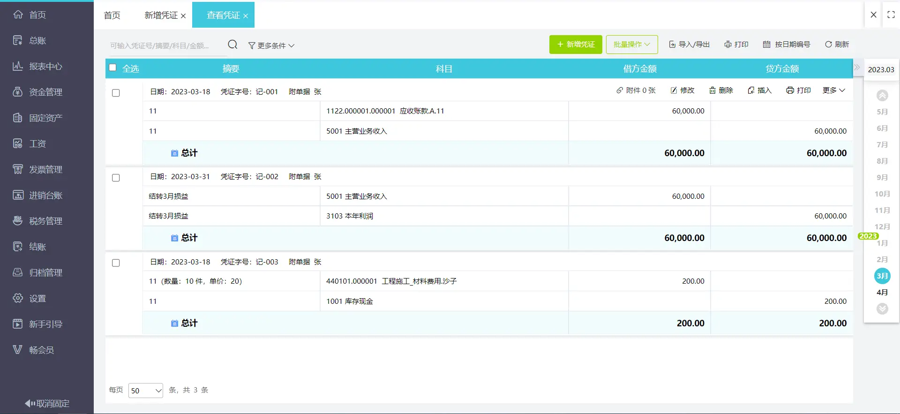Open import/export (导入/导出)

(689, 45)
